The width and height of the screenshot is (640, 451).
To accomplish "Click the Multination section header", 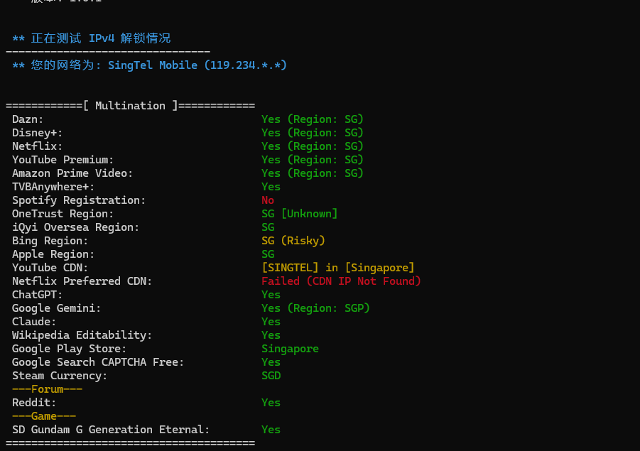I will (x=130, y=106).
